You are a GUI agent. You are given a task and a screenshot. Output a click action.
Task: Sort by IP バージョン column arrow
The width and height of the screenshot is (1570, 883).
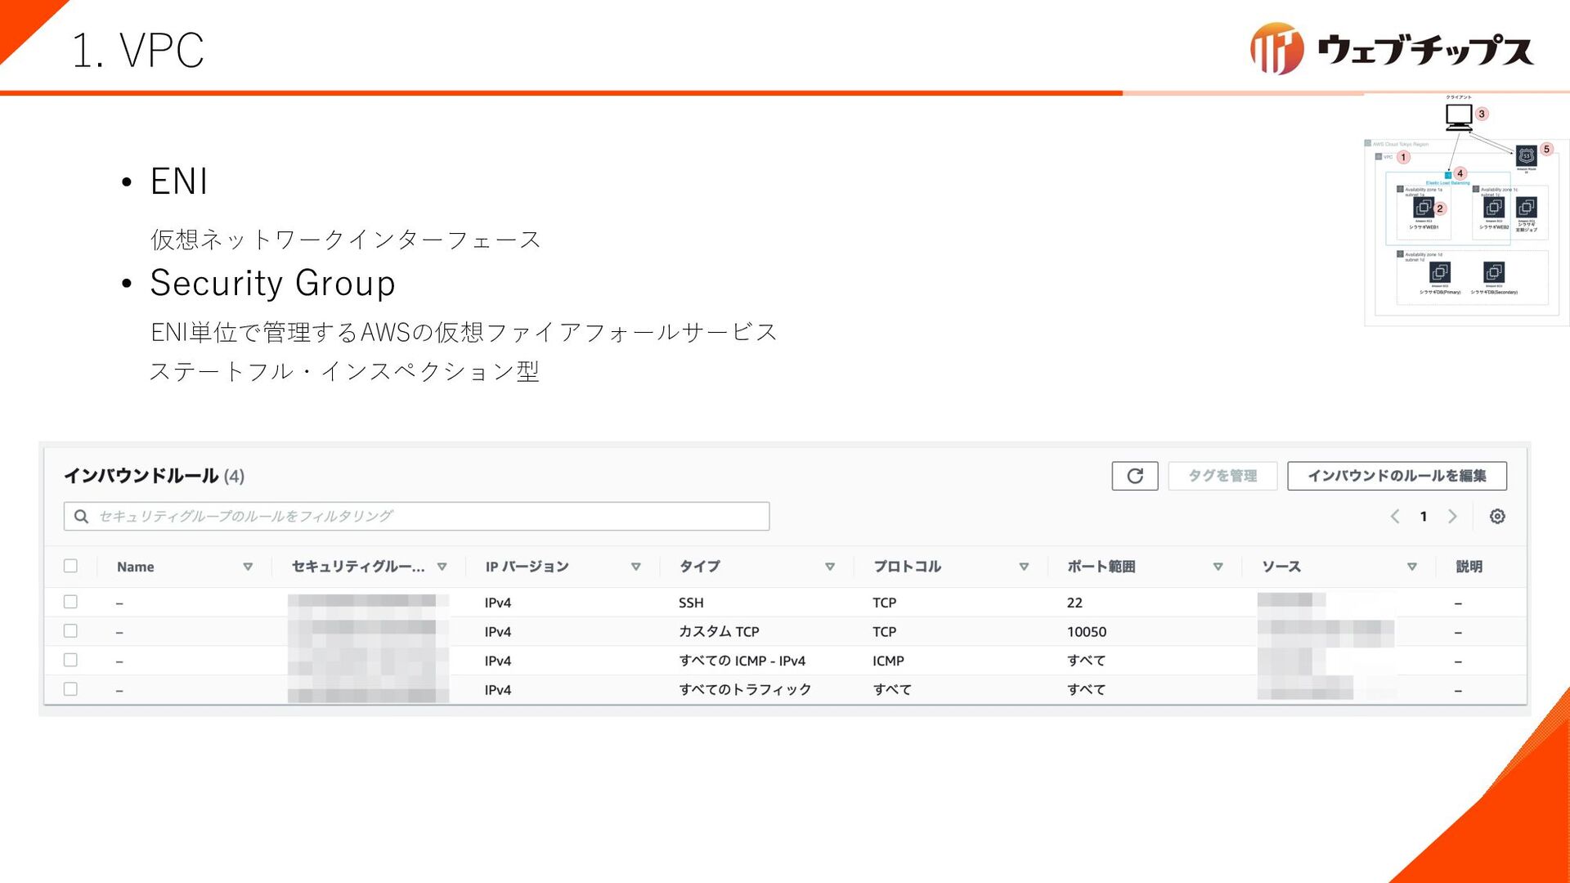635,567
